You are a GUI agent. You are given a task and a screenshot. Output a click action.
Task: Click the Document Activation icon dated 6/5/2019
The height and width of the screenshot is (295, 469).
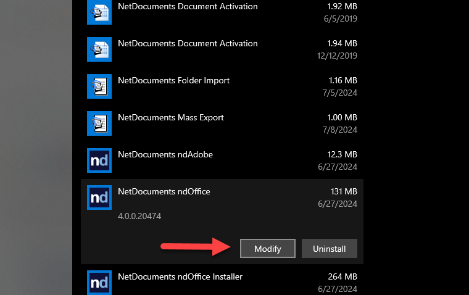click(99, 12)
